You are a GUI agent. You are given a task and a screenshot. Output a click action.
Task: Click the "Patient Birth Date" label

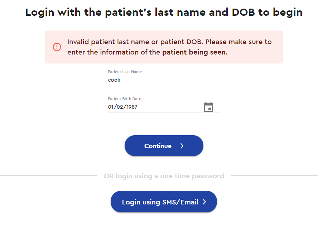(x=124, y=99)
